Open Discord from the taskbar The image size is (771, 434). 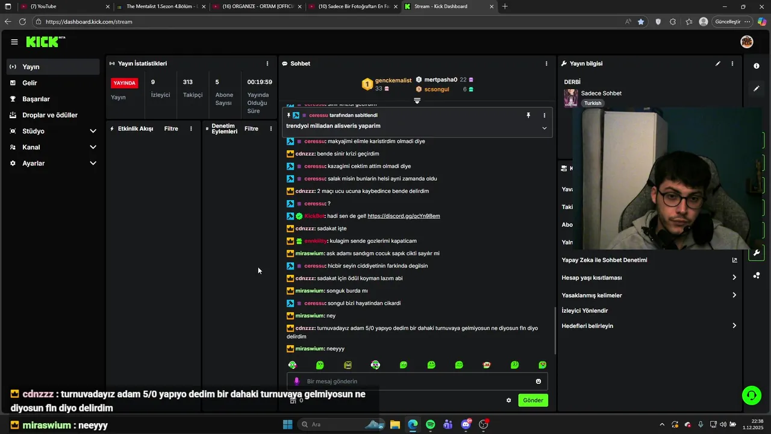point(466,424)
